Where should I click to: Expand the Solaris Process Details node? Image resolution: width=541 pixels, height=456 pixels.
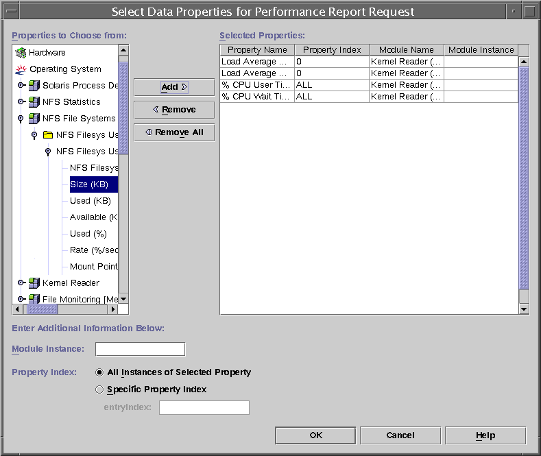coord(21,85)
